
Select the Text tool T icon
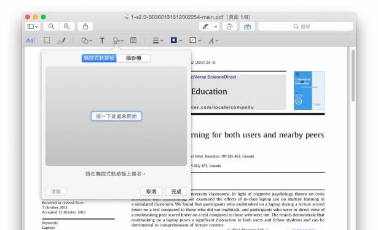coord(102,40)
